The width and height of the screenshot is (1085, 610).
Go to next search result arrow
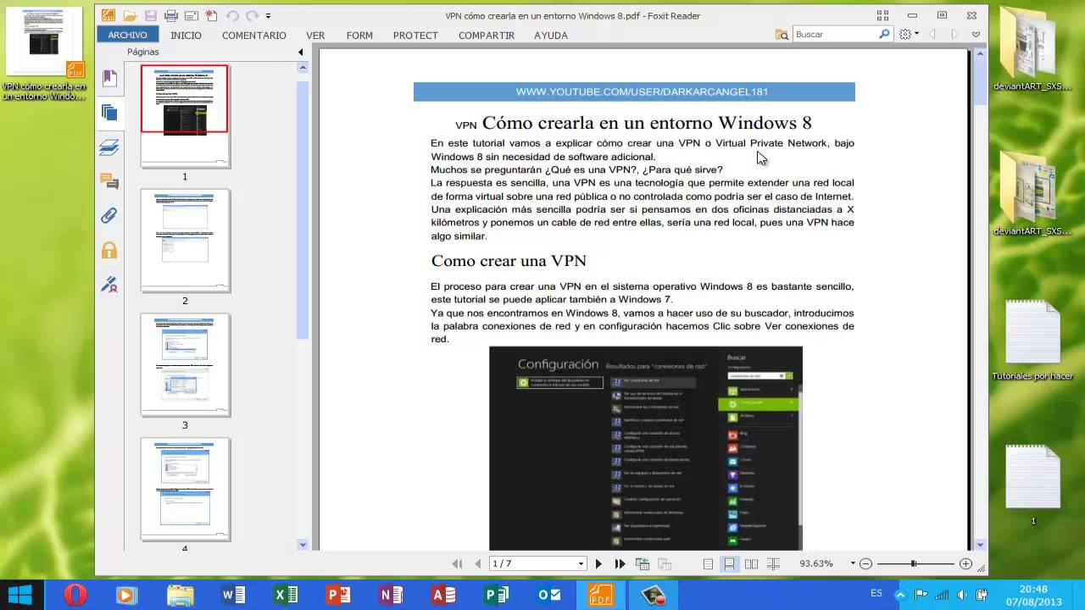click(x=954, y=34)
